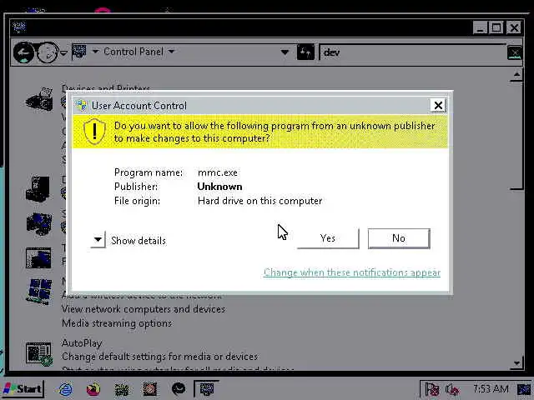Click the refresh button by address bar
The width and height of the screenshot is (534, 400).
pos(305,52)
